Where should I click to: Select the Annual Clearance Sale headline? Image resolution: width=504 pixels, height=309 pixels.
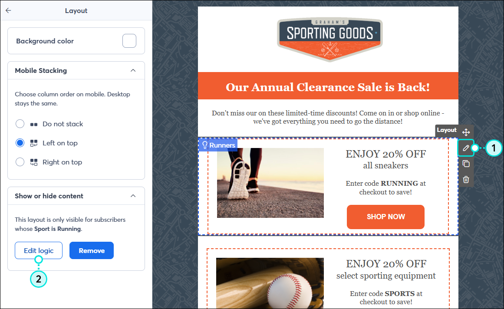pyautogui.click(x=328, y=87)
